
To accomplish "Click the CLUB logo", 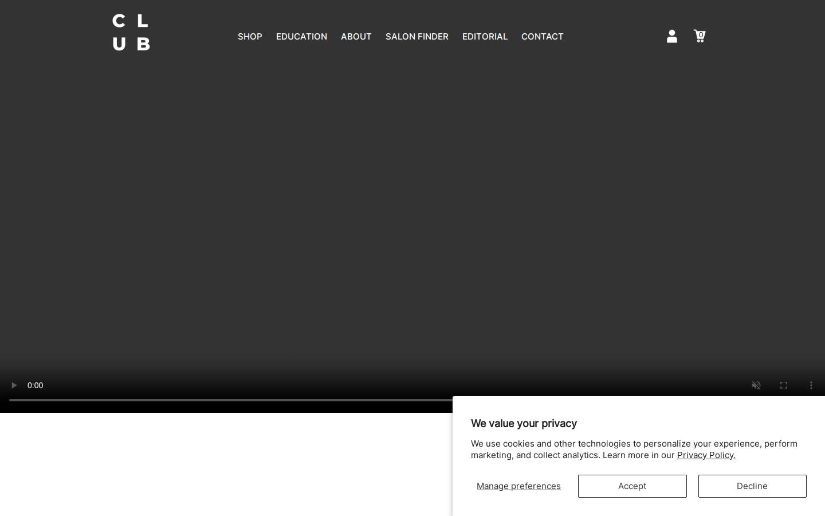I will pos(131,32).
